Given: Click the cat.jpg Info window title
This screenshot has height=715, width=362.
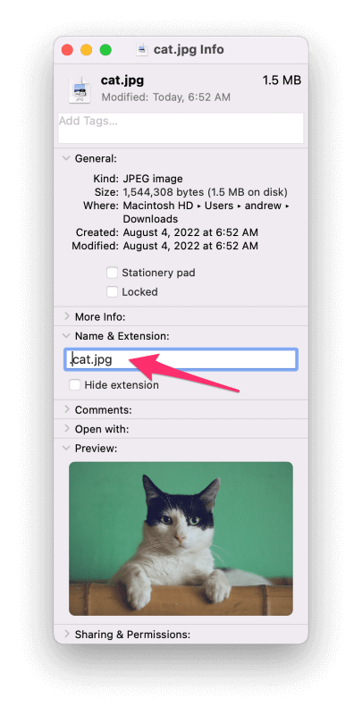Looking at the screenshot, I should [x=189, y=50].
